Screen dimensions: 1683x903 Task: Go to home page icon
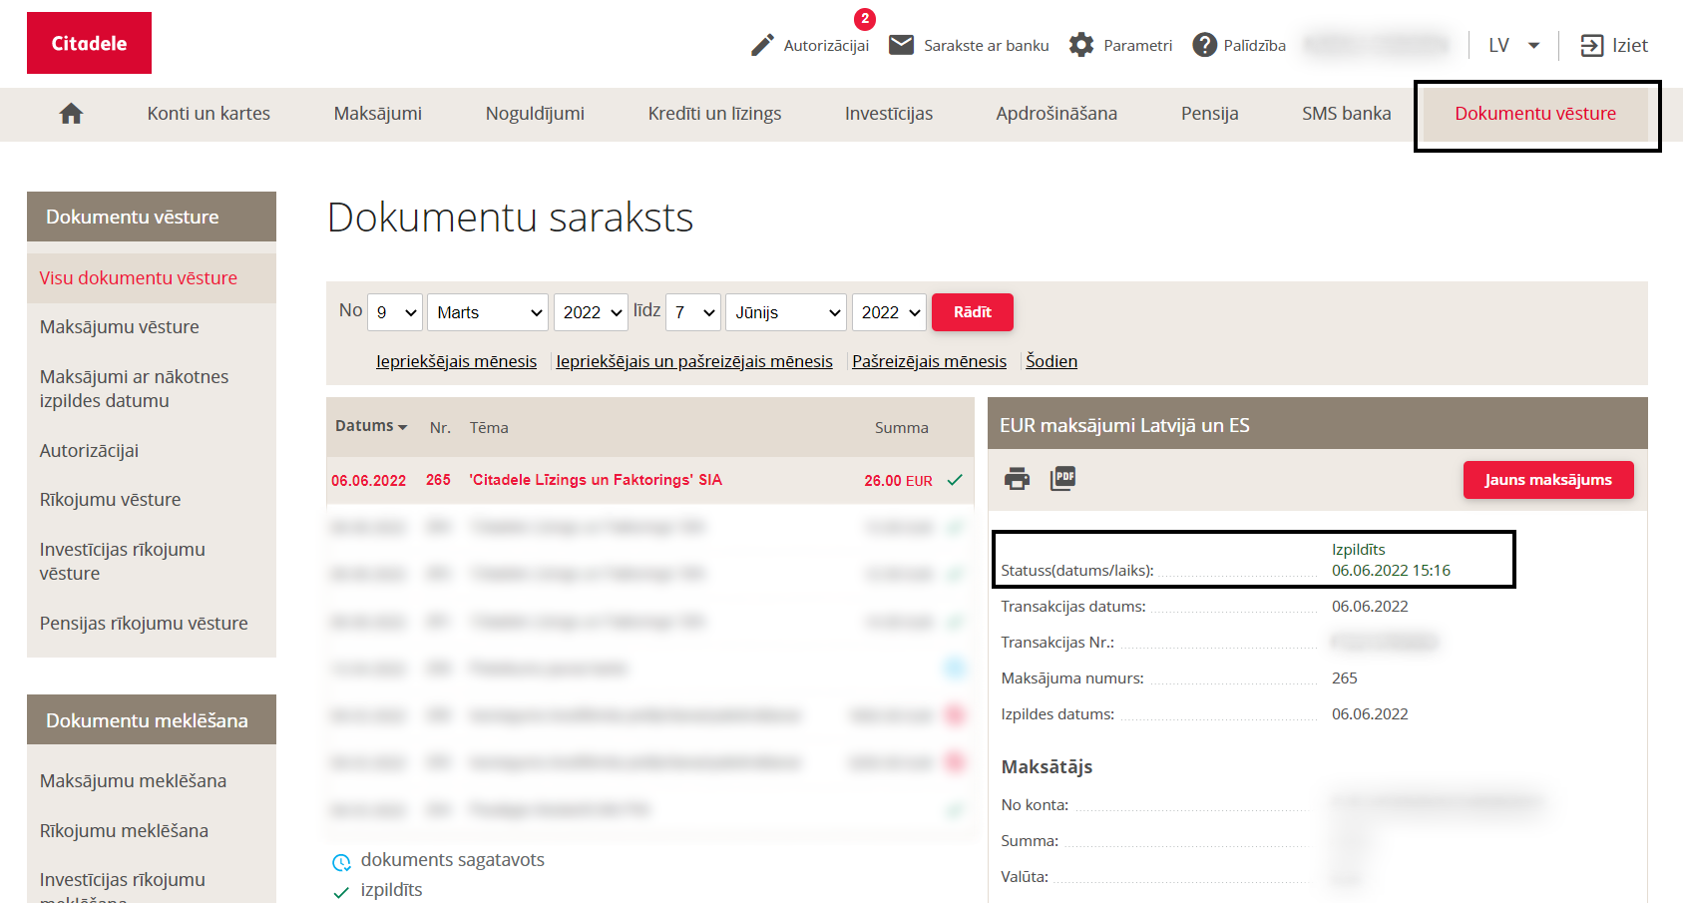click(x=71, y=114)
